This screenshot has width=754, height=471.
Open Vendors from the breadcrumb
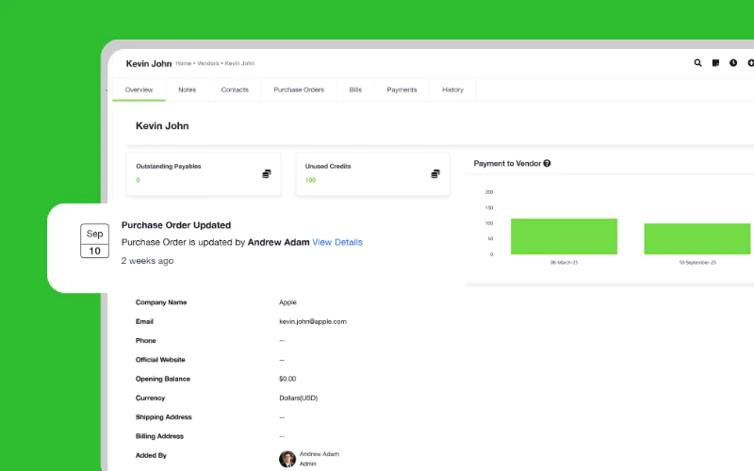coord(207,64)
